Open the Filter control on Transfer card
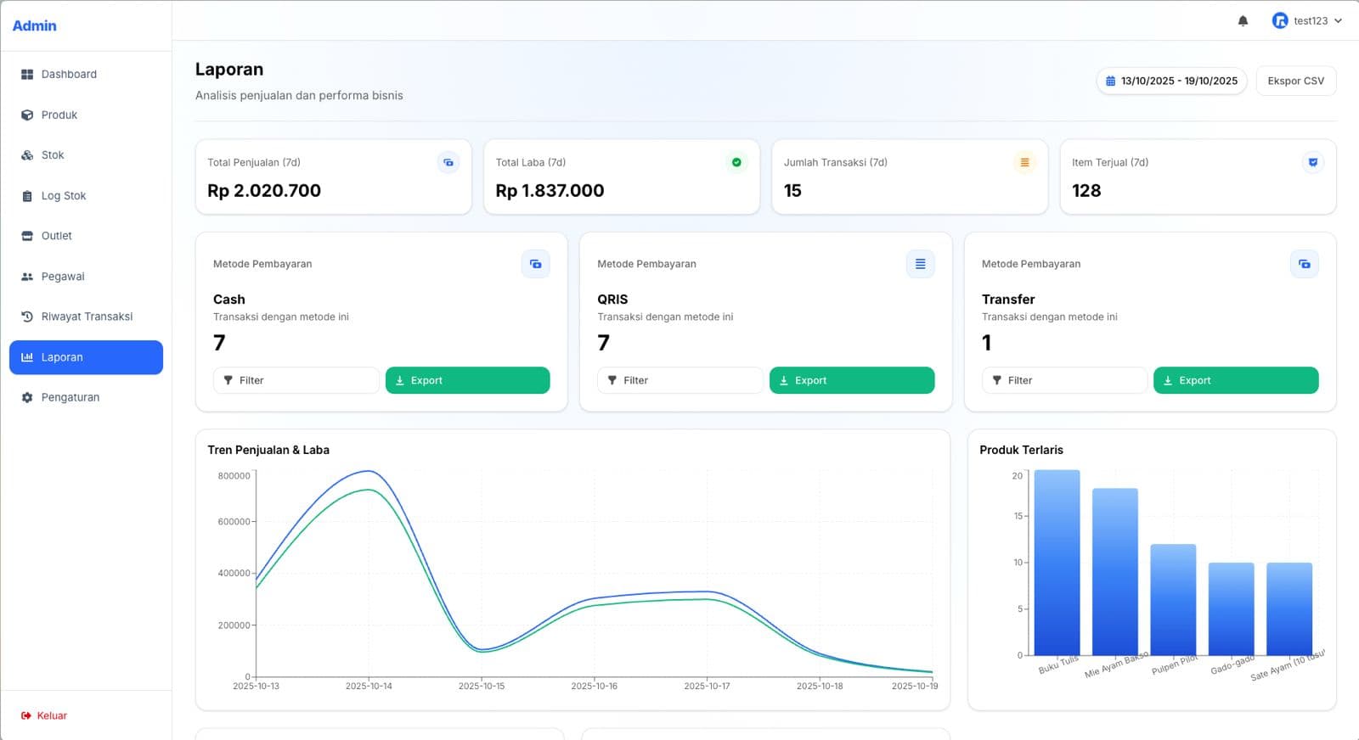The image size is (1359, 740). click(1063, 380)
